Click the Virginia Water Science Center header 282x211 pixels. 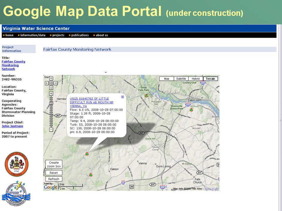(x=36, y=28)
